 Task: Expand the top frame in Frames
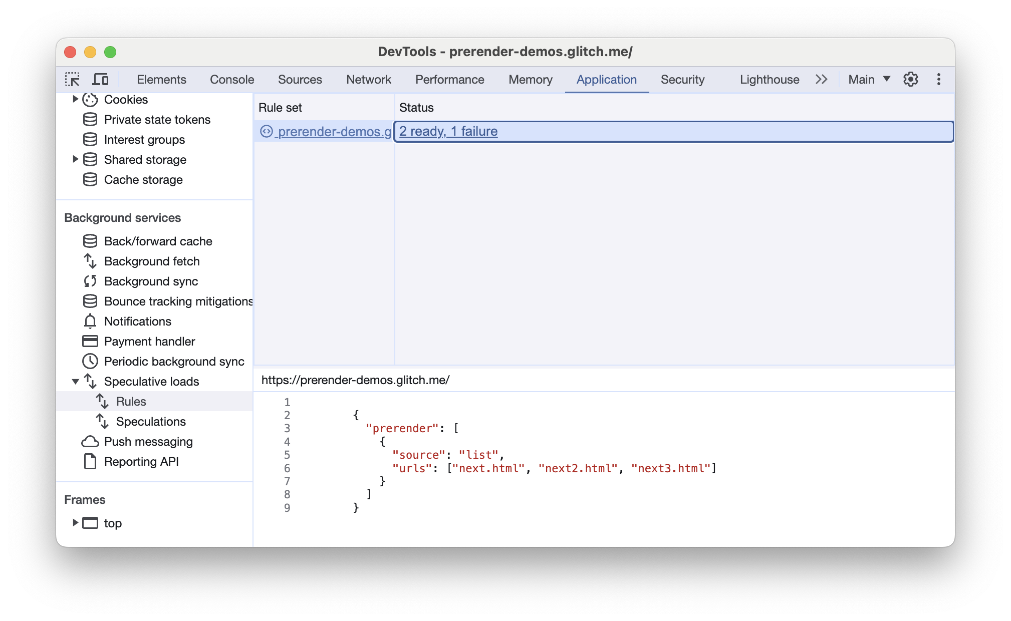[x=74, y=523]
